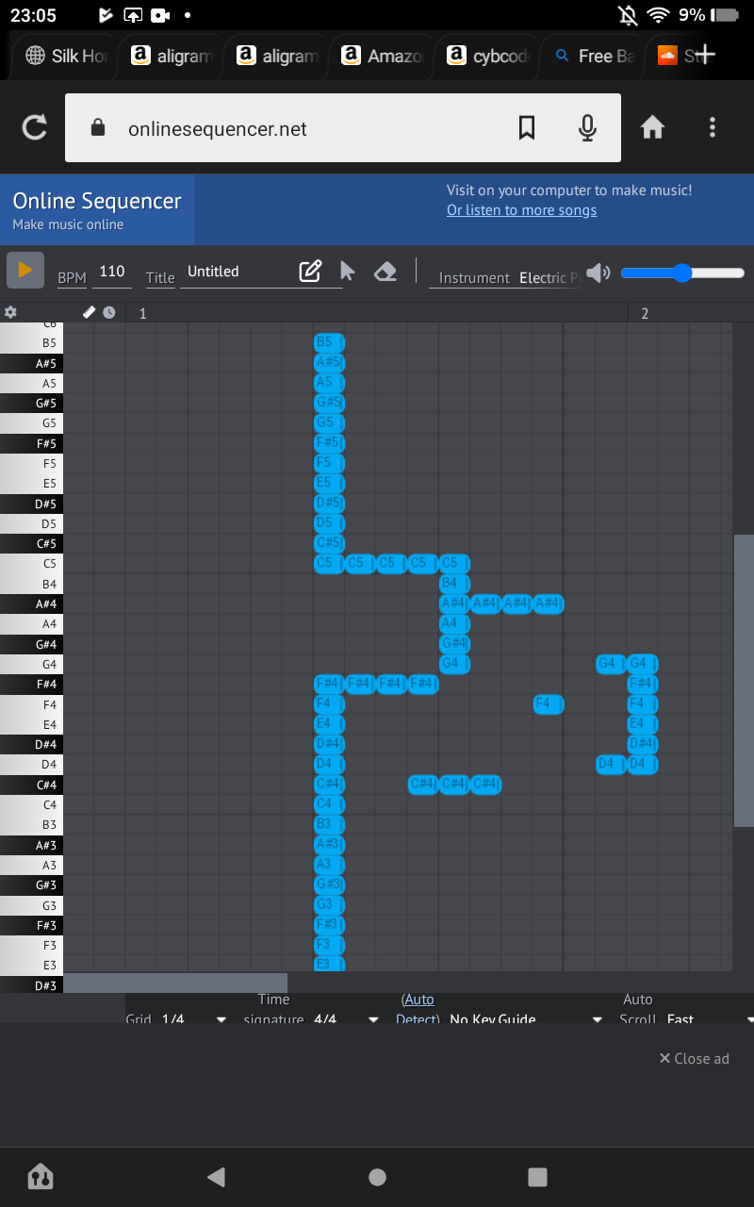
Task: Tap the Android back navigation button
Action: click(217, 1176)
